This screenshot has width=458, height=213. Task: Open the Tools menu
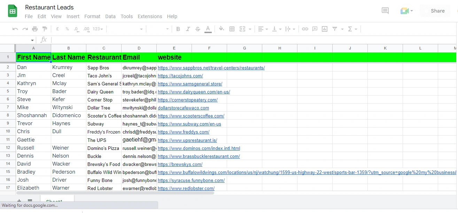point(127,16)
